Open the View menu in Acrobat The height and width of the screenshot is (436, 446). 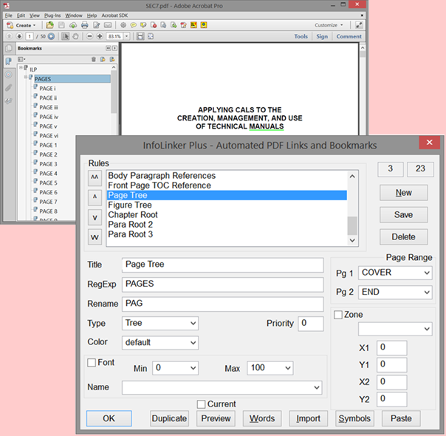[35, 16]
